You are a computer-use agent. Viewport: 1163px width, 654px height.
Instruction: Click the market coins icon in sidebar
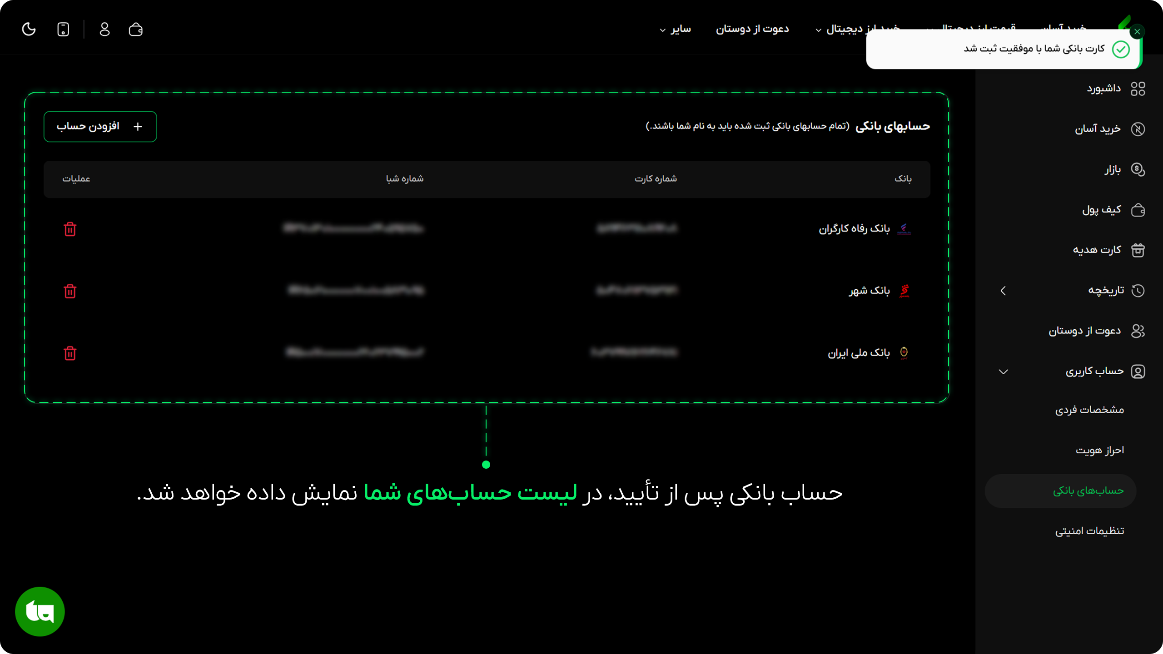point(1138,169)
